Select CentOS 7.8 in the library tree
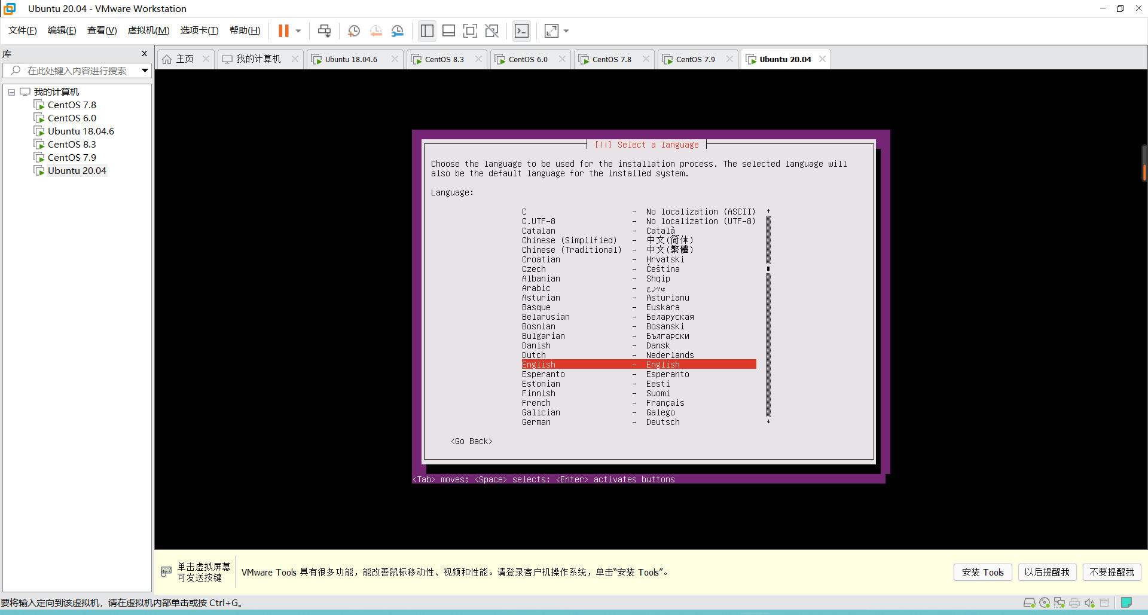1148x615 pixels. click(72, 105)
